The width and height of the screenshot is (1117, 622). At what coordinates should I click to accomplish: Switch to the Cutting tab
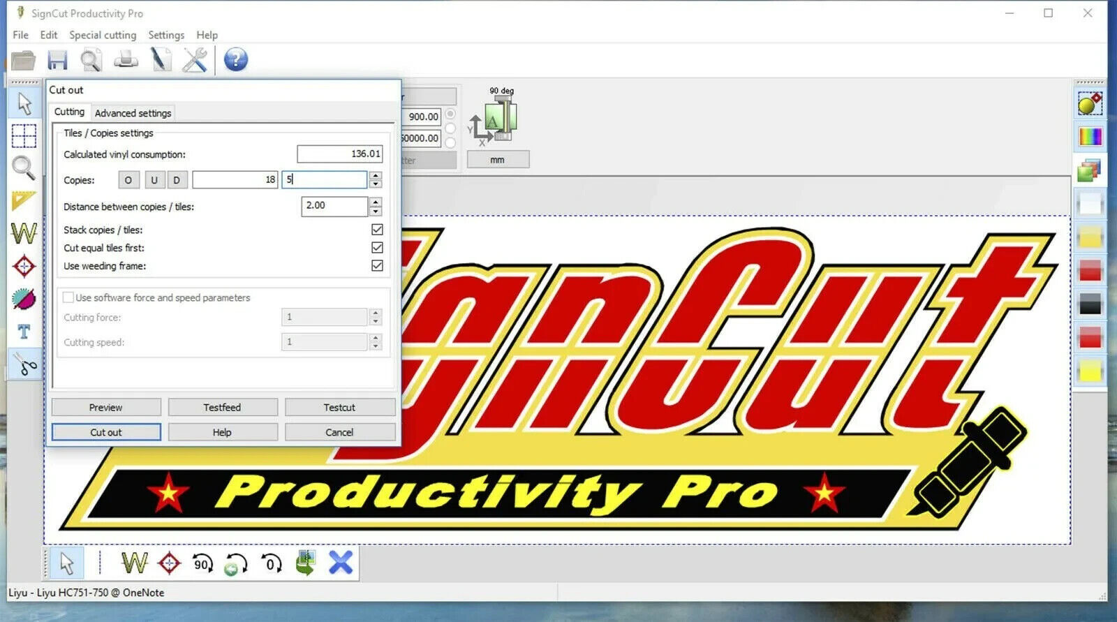[69, 112]
